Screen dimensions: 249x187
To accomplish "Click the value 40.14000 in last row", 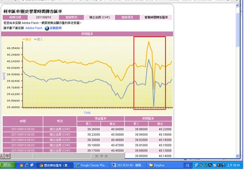I will coord(165,156).
